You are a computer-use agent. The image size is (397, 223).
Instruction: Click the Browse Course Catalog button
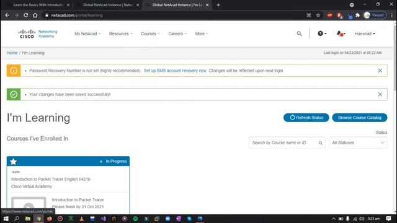pos(360,118)
